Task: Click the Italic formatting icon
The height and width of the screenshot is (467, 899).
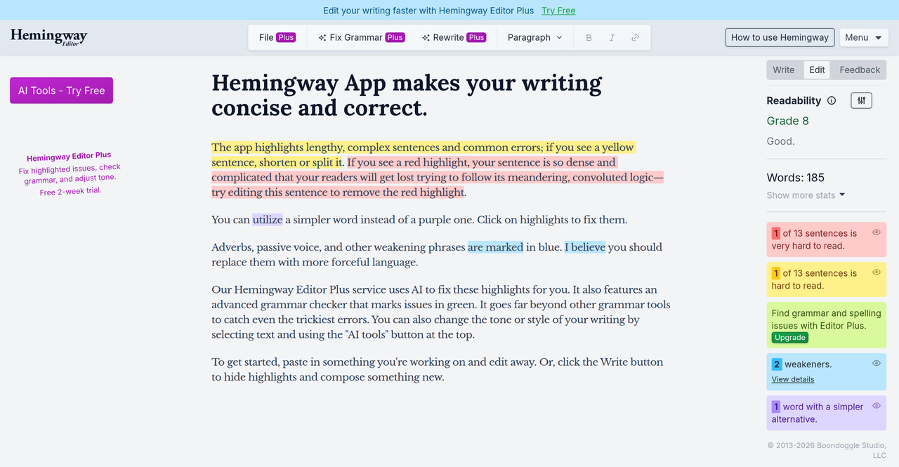Action: pos(612,38)
